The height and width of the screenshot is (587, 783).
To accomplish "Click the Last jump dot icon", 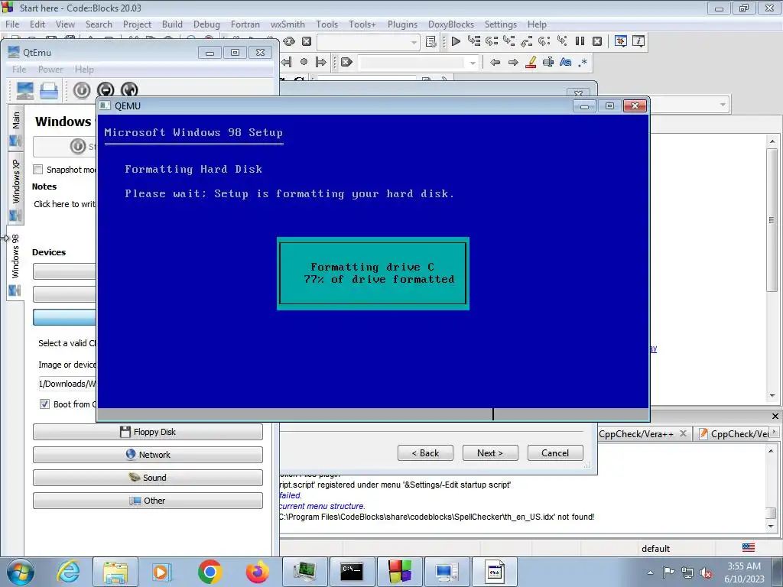I will (304, 62).
